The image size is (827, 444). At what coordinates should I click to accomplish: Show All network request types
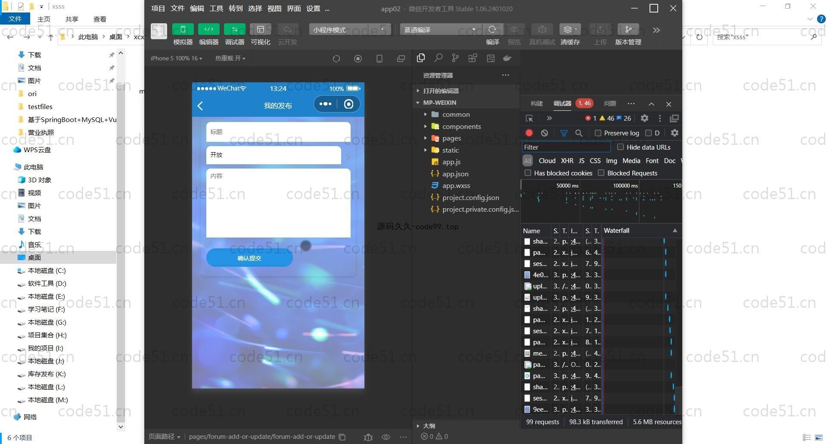pos(528,160)
